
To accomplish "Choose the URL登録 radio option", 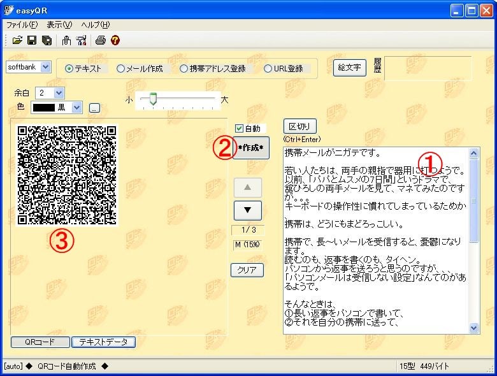I will (x=268, y=68).
